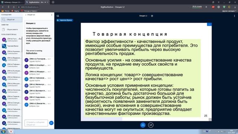The width and height of the screenshot is (238, 134).
Task: Click the round button beside the headphones button
Action: [151, 125]
